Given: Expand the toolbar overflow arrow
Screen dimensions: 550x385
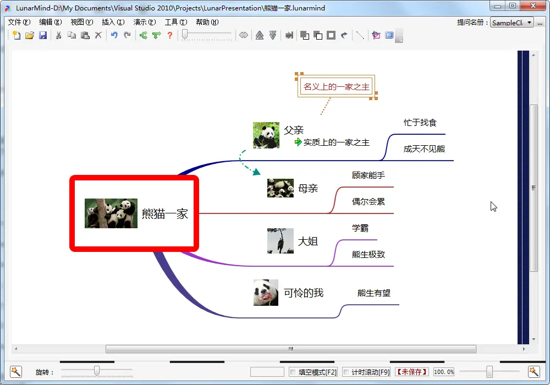Looking at the screenshot, I should point(399,36).
